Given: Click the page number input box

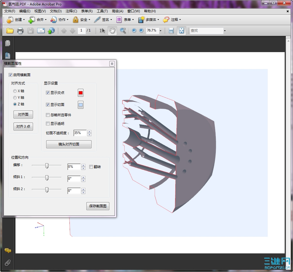Looking at the screenshot, I should (82, 30).
